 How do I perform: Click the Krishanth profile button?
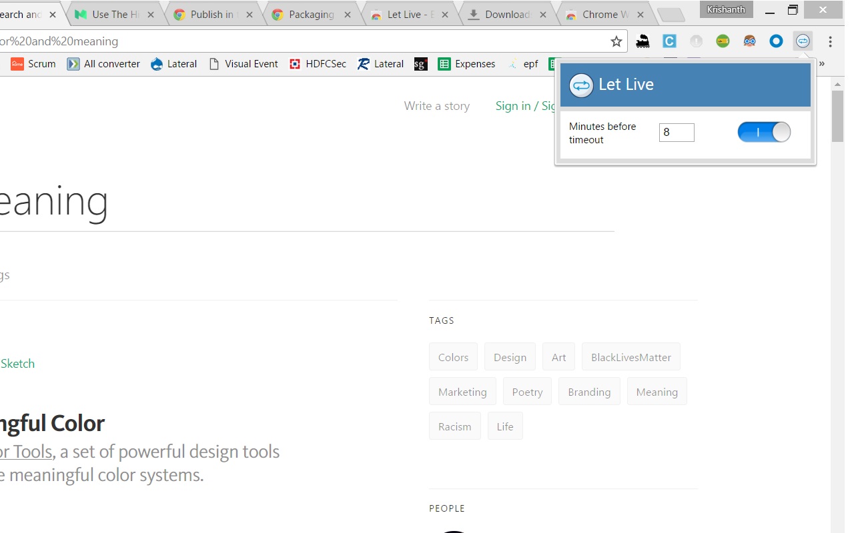(727, 9)
